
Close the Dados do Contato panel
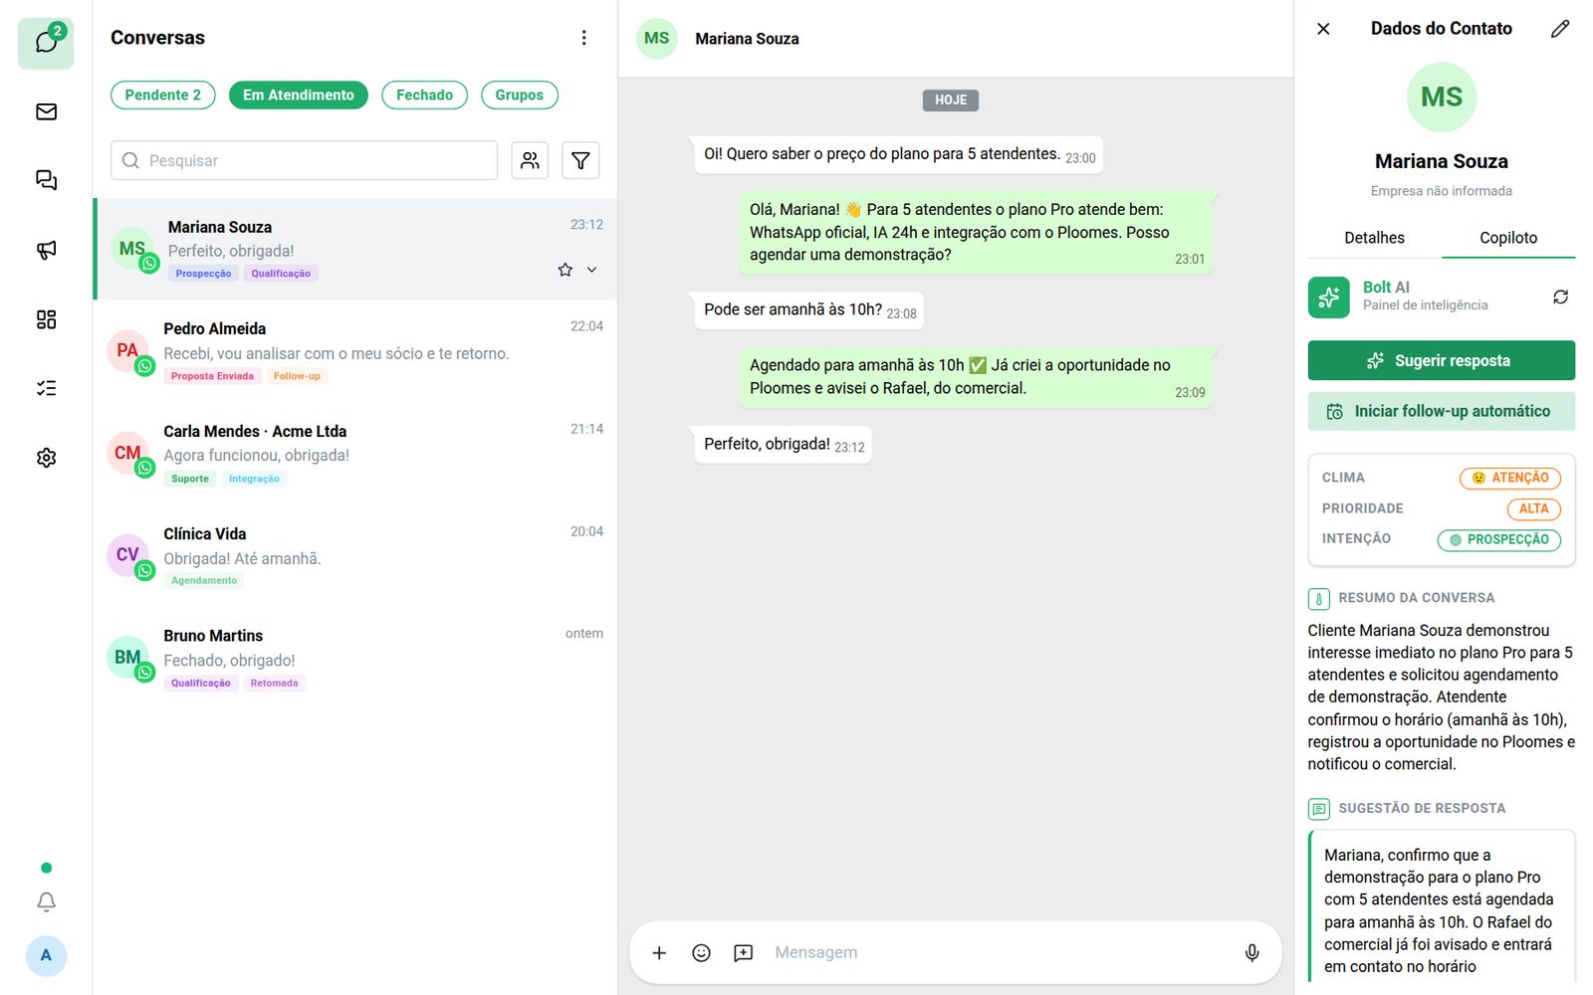(1323, 29)
